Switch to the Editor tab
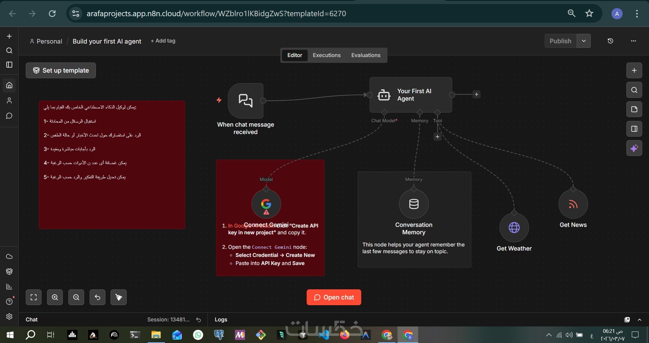Screen dimensions: 649x343 [x=295, y=55]
